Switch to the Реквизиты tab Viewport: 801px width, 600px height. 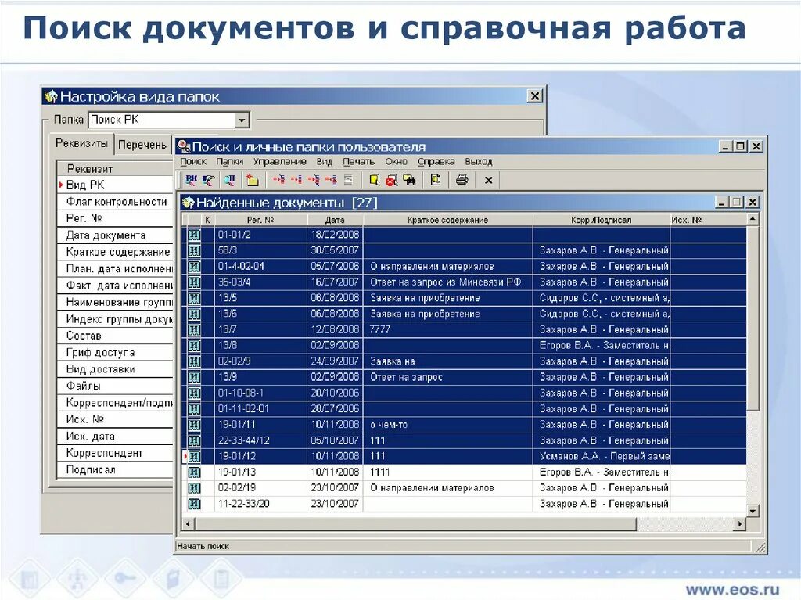(81, 143)
